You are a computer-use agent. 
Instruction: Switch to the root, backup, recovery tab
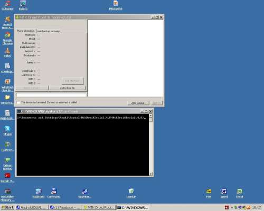coord(49,31)
